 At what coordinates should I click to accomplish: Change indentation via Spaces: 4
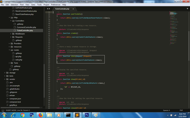[x=166, y=110]
